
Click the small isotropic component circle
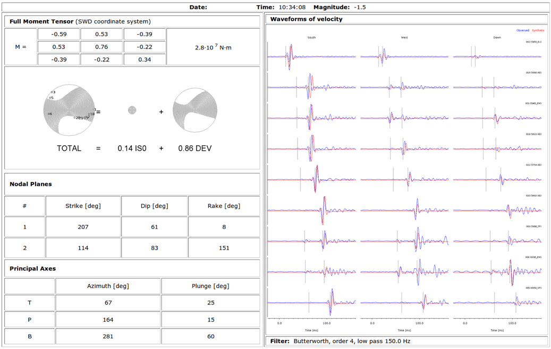[132, 110]
